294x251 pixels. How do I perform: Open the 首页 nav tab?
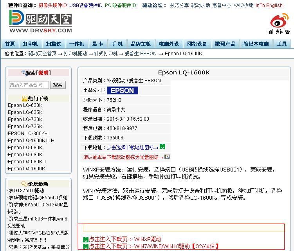pos(10,44)
